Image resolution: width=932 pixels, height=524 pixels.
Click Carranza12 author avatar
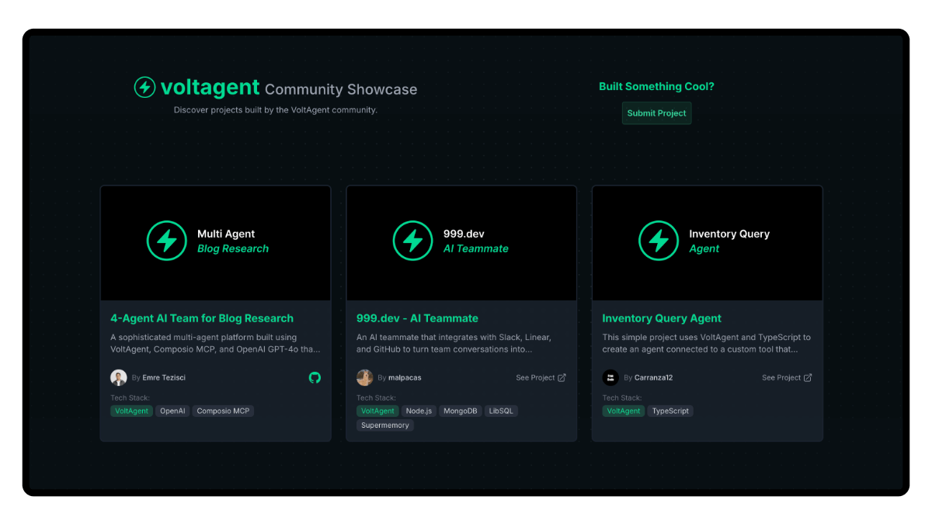tap(610, 378)
